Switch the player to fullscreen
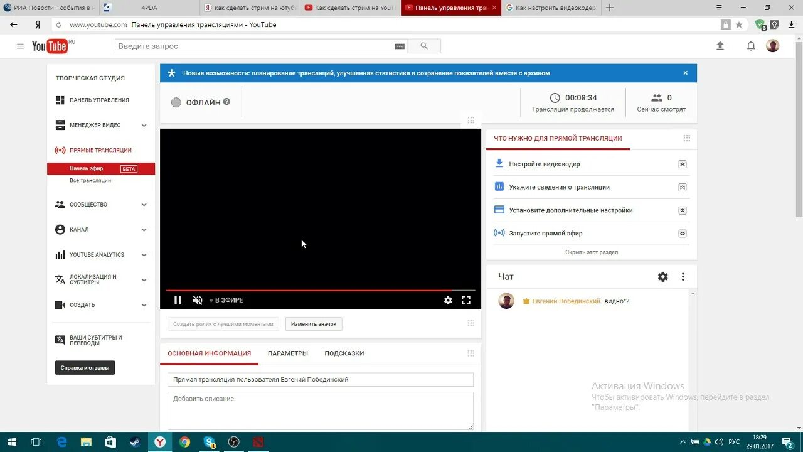This screenshot has height=452, width=803. pyautogui.click(x=466, y=300)
